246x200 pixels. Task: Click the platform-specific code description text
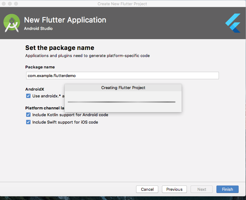(87, 55)
